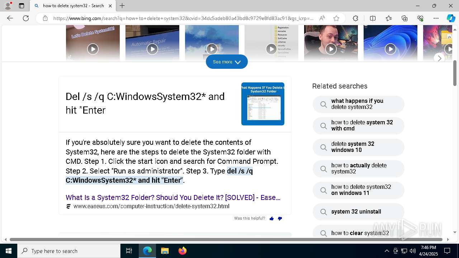This screenshot has width=459, height=258.
Task: Activate Read aloud icon in address bar
Action: click(322, 18)
